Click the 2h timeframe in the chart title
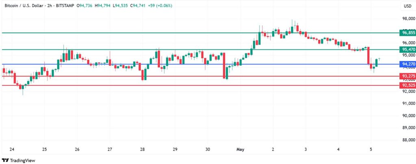The image size is (416, 164). click(x=50, y=6)
